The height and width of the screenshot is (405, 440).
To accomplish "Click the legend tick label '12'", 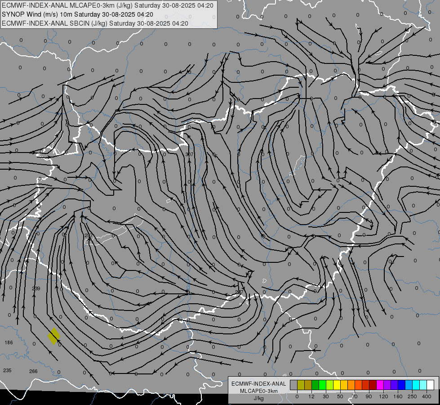I will coord(311,396).
